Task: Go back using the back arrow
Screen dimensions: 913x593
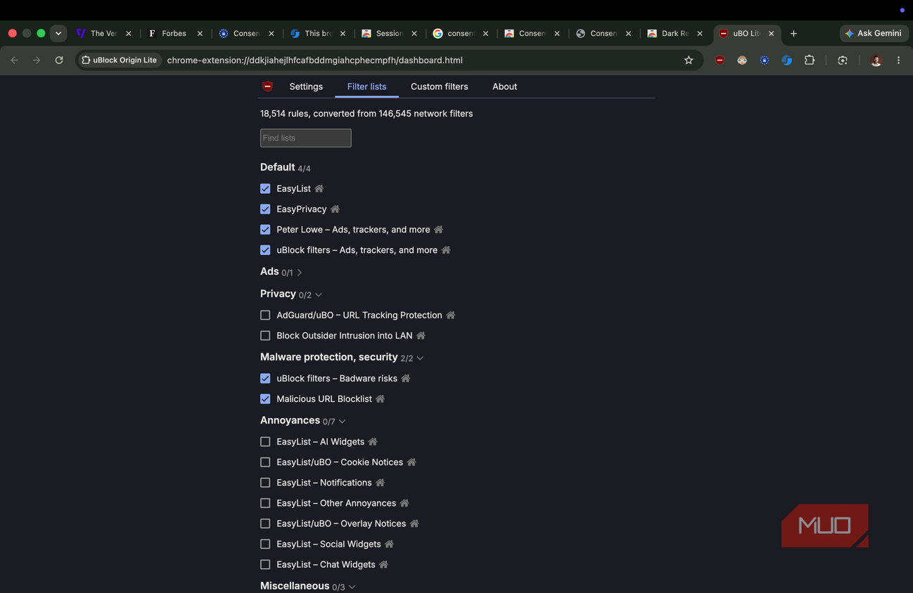Action: pos(15,60)
